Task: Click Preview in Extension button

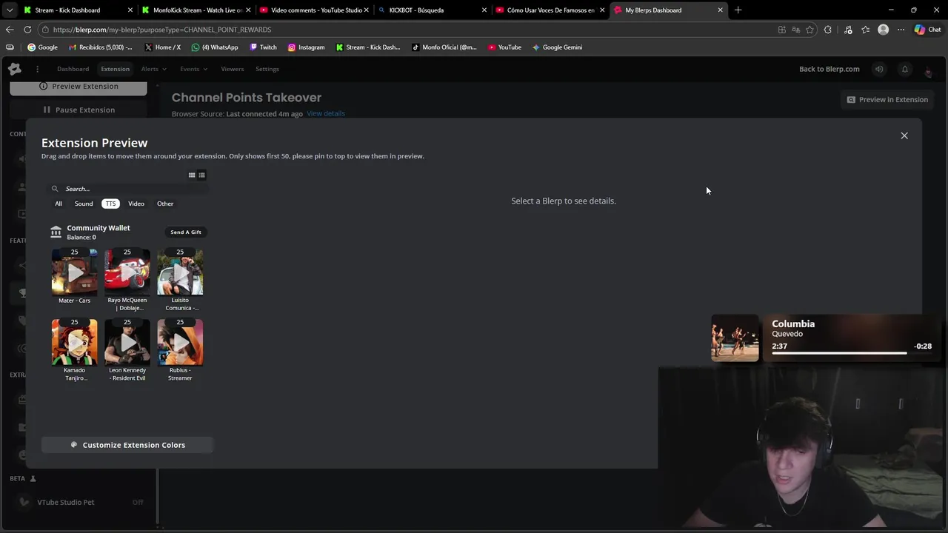Action: [x=887, y=99]
